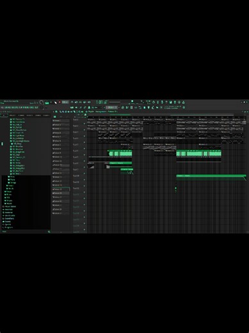Toggle the wait-for-input recording icon
Screen dimensions: 249x333
pyautogui.click(x=76, y=102)
